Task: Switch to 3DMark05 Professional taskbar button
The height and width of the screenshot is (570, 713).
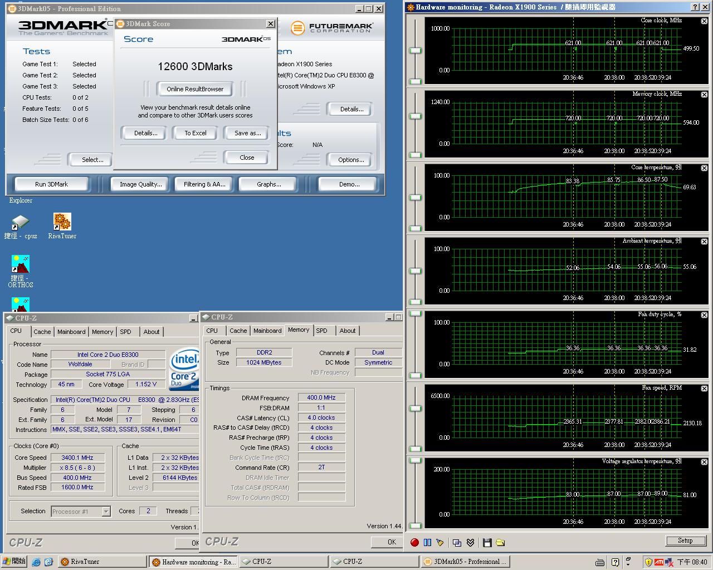Action: click(x=466, y=562)
